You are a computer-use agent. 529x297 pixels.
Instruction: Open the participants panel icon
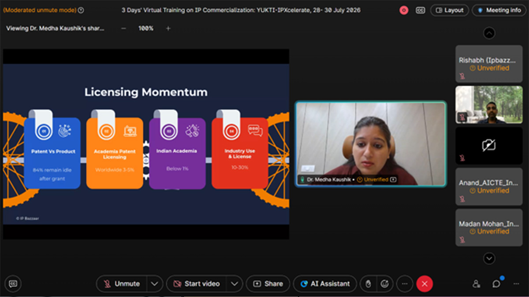[x=476, y=284]
